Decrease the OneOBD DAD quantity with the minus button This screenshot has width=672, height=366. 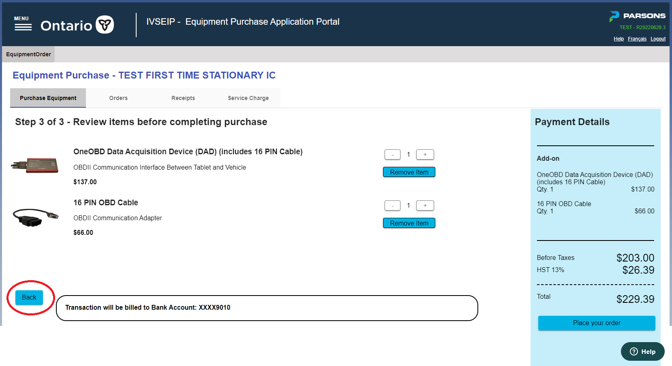coord(392,154)
